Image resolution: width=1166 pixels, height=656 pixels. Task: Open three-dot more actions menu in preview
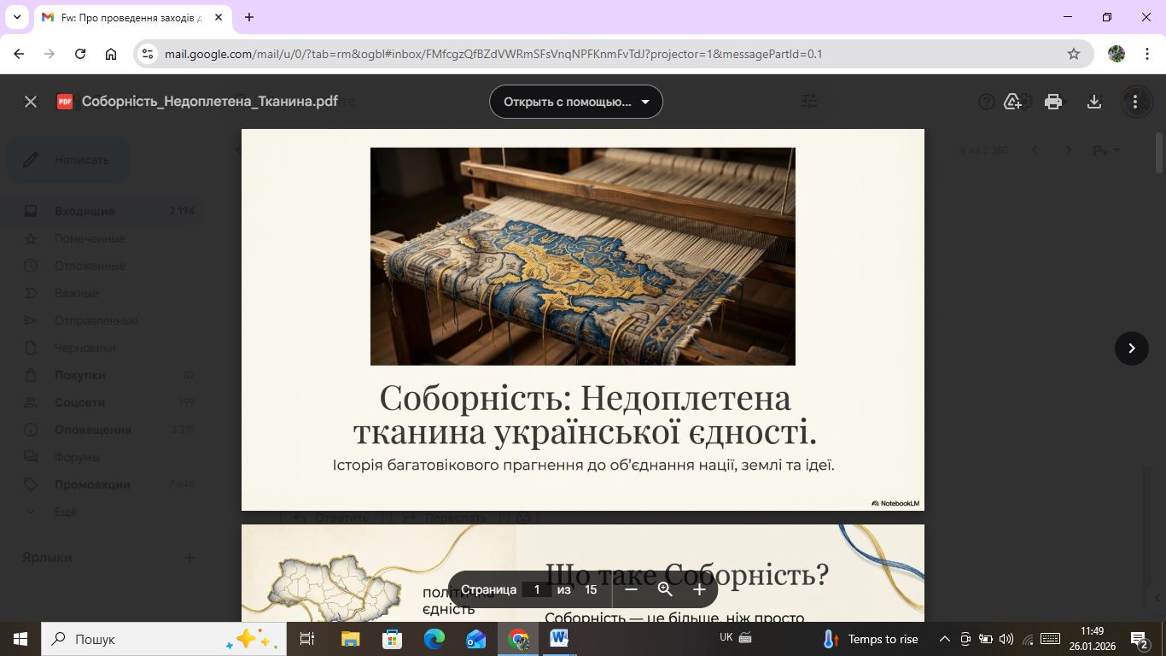1135,102
